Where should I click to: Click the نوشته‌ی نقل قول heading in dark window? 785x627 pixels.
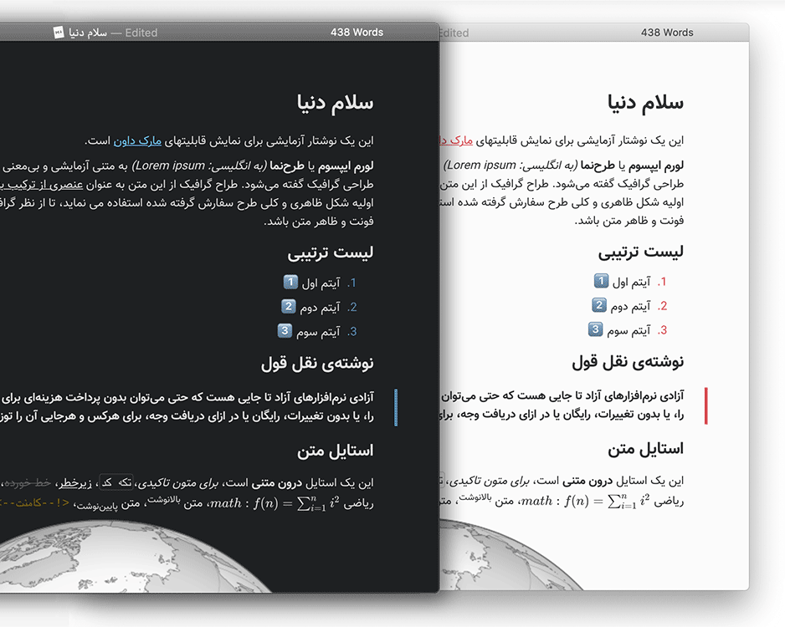point(317,364)
